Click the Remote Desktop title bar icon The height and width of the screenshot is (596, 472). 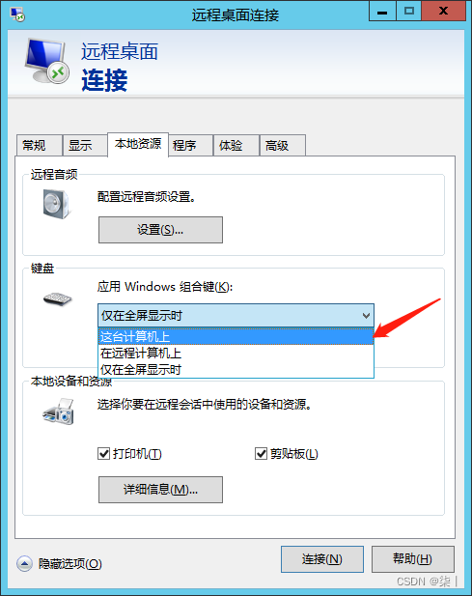(17, 14)
